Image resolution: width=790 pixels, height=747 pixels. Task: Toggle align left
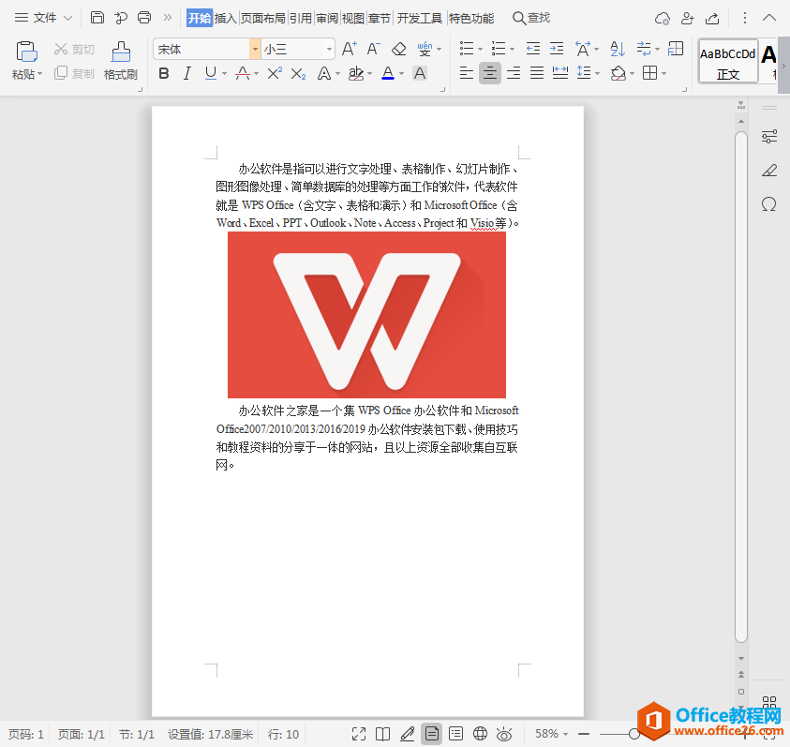point(467,74)
